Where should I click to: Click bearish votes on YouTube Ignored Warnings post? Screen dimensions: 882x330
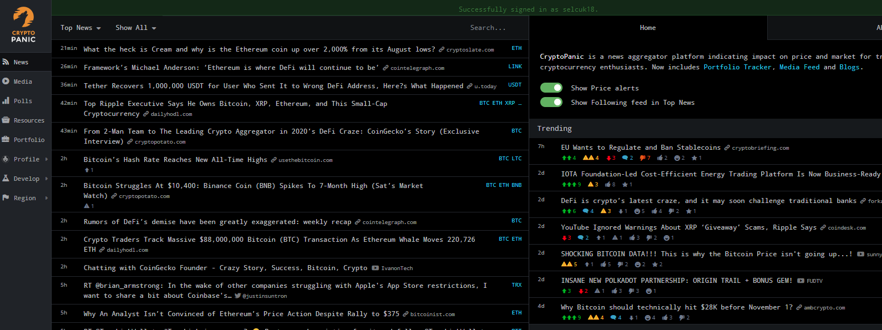pos(566,238)
